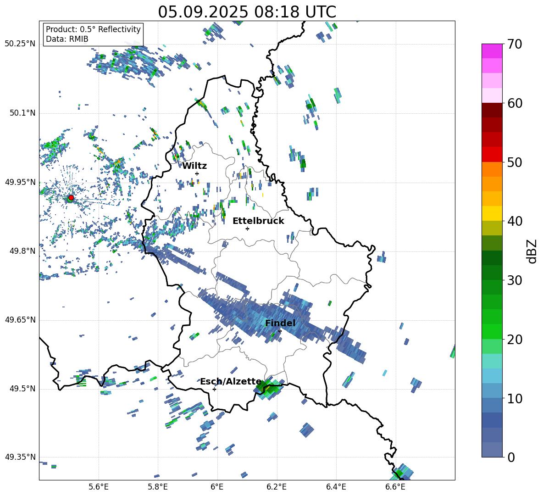The width and height of the screenshot is (543, 496).
Task: Click the 49.95°N latitude label
Action: (20, 182)
